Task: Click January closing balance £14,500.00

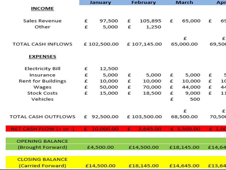Action: click(x=101, y=166)
